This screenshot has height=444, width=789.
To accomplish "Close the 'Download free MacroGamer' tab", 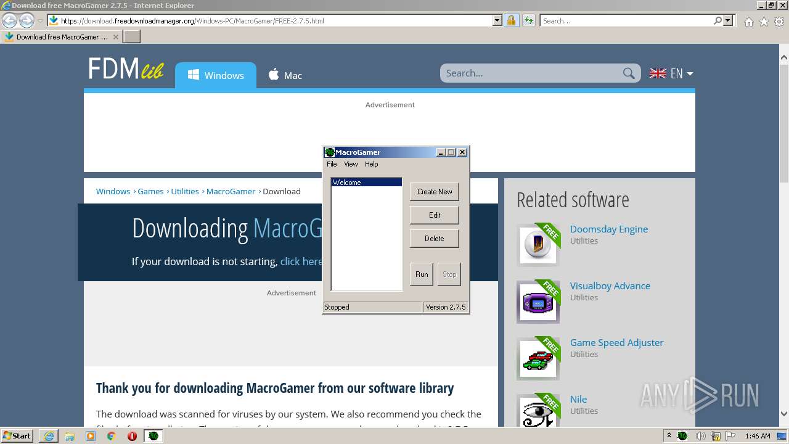I will (115, 37).
